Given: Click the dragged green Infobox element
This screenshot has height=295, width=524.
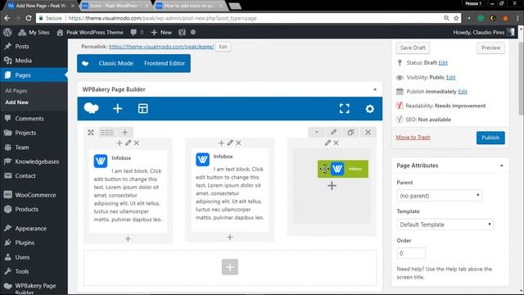Looking at the screenshot, I should (x=343, y=169).
